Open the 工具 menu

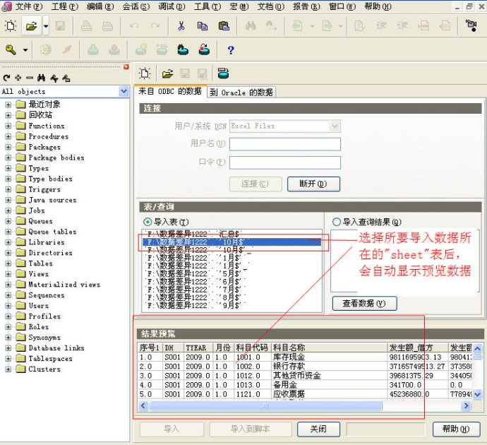[x=206, y=6]
